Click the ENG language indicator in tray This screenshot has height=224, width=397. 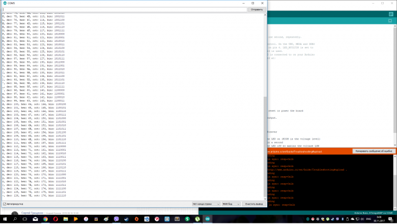[368, 219]
